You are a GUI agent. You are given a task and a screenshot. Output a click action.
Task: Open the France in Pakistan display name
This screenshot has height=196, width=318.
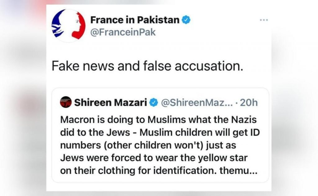[135, 20]
